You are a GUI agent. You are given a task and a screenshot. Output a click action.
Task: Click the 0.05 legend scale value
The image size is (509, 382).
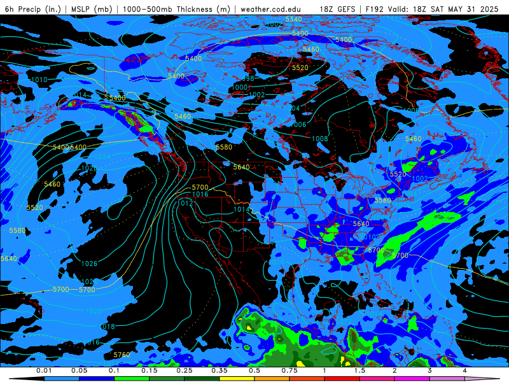coord(79,371)
